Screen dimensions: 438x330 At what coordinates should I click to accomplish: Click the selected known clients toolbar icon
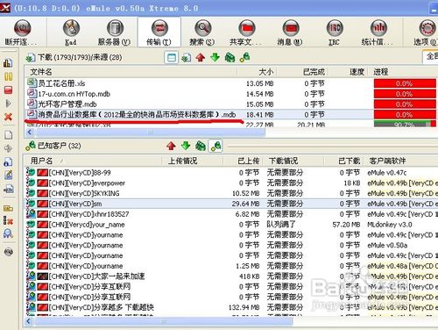tap(215, 146)
